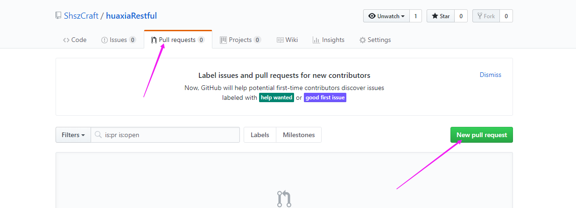This screenshot has width=576, height=208.
Task: Focus the is:pr is:open search field
Action: click(165, 135)
